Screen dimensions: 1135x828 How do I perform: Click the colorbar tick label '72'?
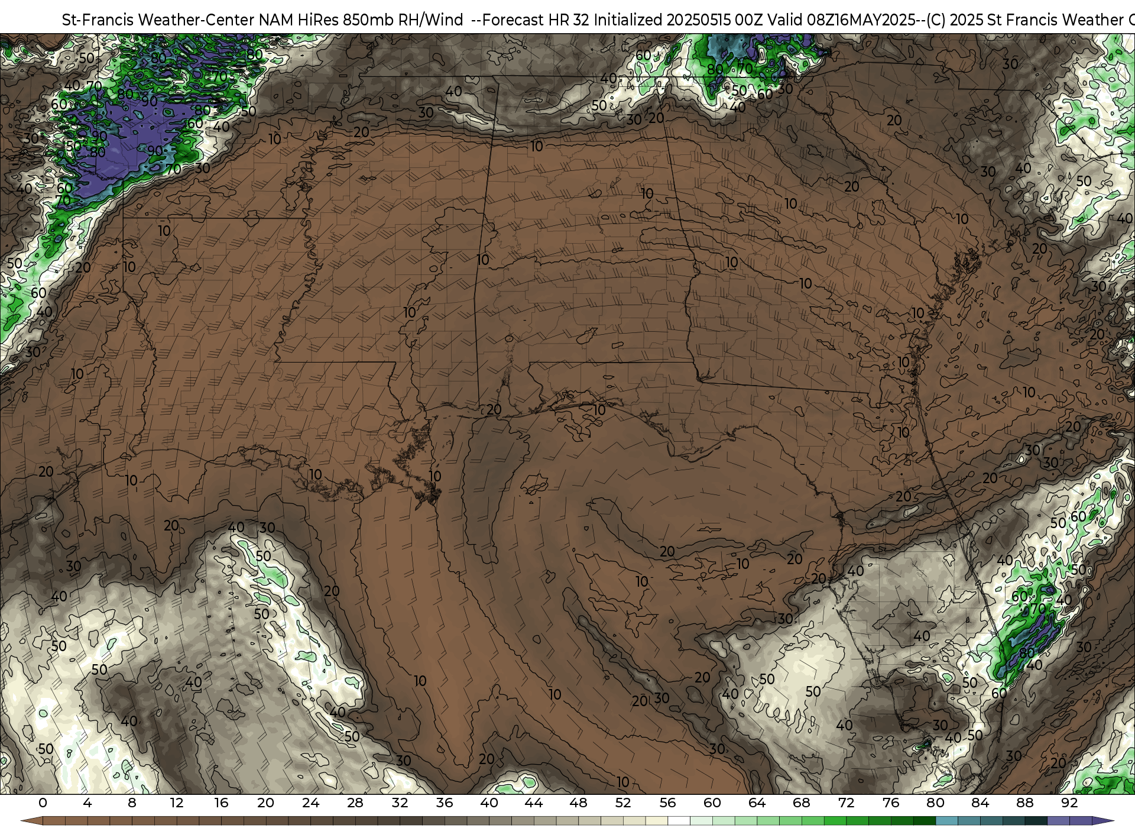[x=846, y=803]
